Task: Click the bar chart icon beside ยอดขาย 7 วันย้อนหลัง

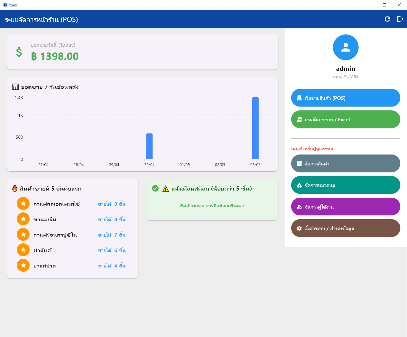Action: coord(15,87)
